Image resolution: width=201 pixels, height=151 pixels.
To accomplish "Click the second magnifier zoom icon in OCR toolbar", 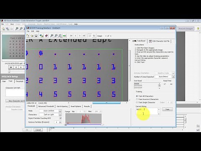I will pyautogui.click(x=56, y=36).
